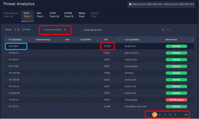
Task: Go to next page arrow
Action: pyautogui.click(x=193, y=115)
